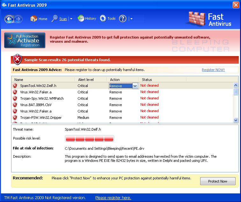This screenshot has width=241, height=202.
Task: Click threat icon beside Trojan-PSW.Win32.Dripper
Action: tap(15, 118)
